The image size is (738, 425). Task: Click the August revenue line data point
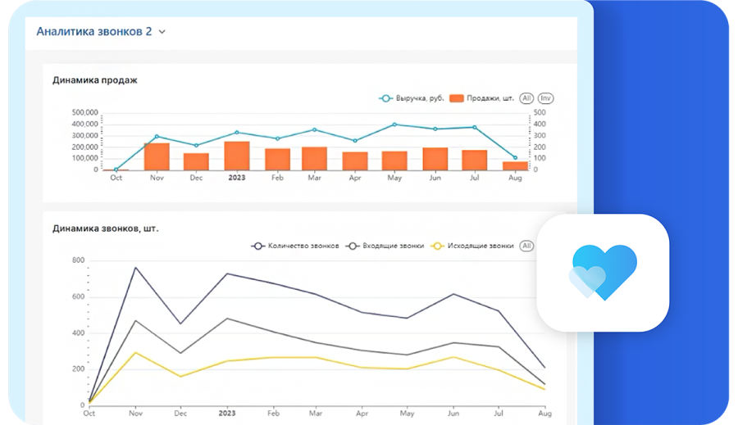pos(515,157)
